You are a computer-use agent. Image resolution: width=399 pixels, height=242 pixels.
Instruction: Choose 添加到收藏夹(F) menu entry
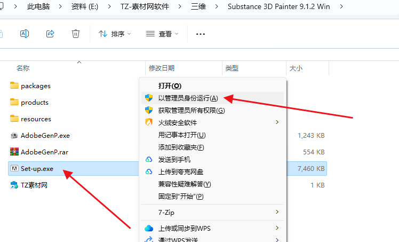click(212, 147)
